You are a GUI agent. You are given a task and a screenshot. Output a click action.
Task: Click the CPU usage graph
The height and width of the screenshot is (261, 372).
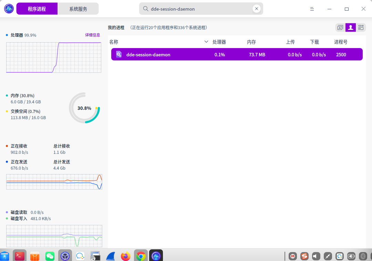tap(54, 57)
